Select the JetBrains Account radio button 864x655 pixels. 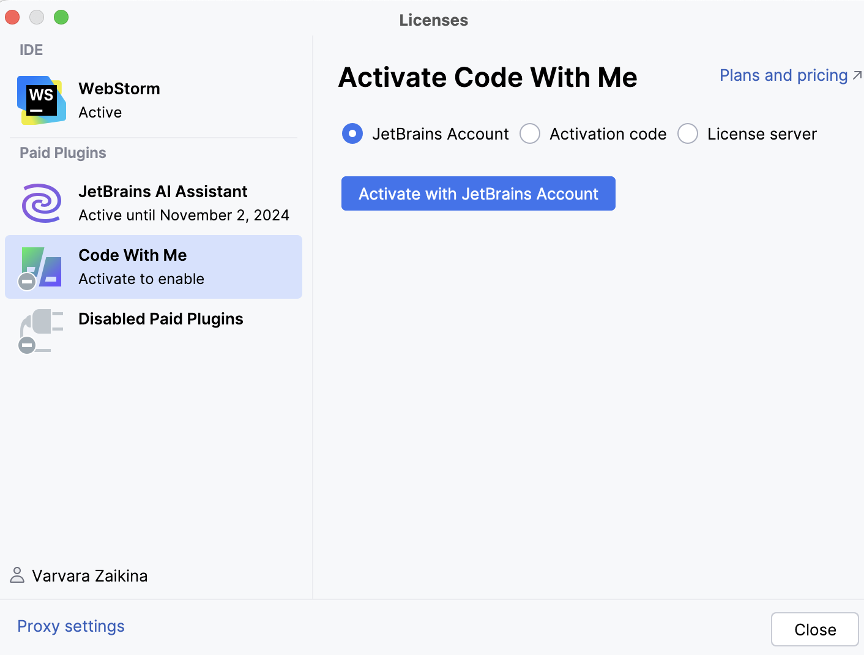(352, 133)
